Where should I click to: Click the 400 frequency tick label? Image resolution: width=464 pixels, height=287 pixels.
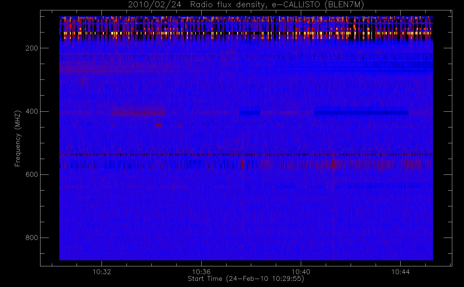pos(32,111)
